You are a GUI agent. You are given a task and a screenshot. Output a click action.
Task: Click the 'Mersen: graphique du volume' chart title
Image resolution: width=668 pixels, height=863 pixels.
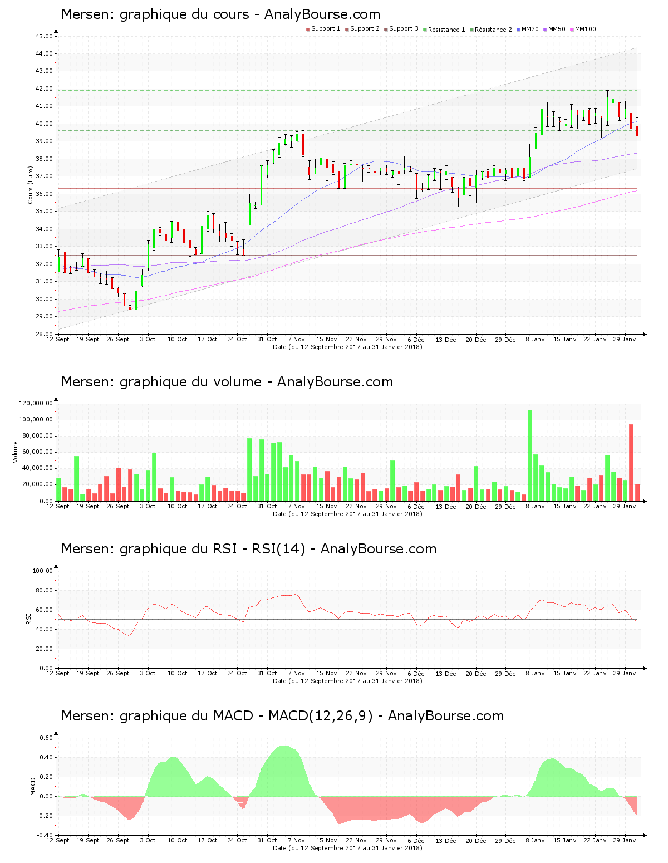(x=161, y=382)
